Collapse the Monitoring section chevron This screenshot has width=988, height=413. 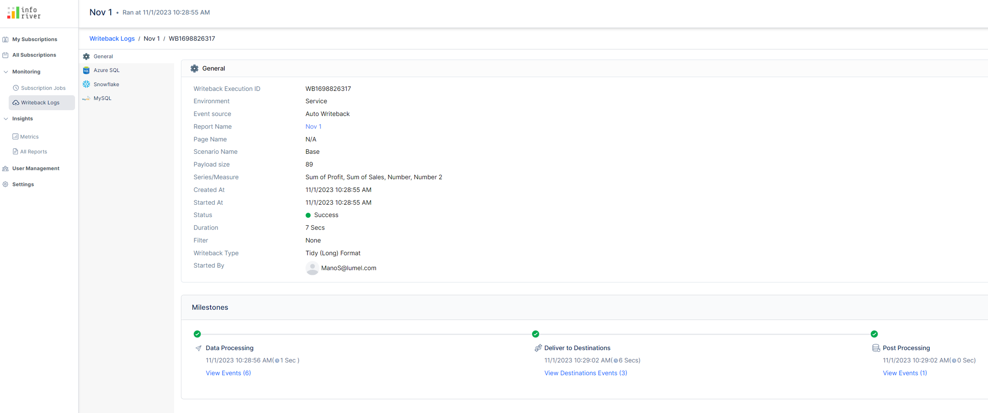[6, 72]
